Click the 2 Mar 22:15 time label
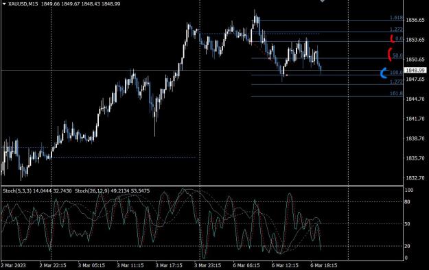 pos(53,265)
